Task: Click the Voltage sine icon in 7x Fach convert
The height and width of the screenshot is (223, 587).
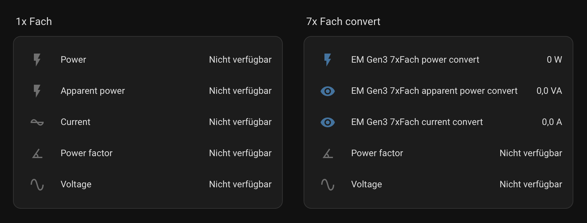Action: point(328,184)
